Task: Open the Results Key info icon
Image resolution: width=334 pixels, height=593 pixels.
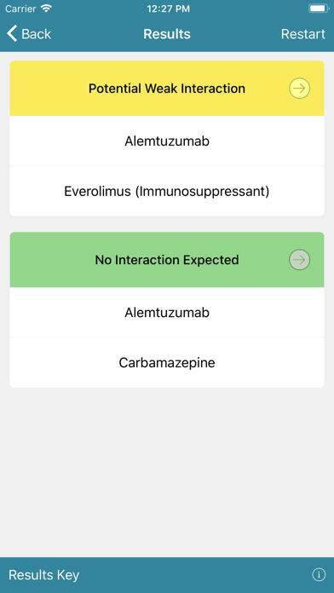Action: (319, 575)
